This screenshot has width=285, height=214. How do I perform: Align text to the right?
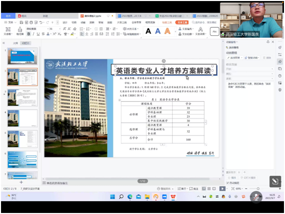(91, 34)
